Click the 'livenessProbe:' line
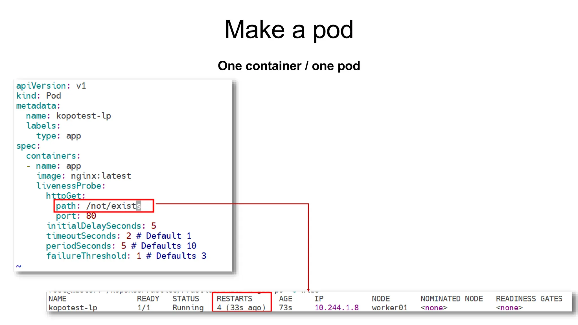578x325 pixels. click(71, 186)
